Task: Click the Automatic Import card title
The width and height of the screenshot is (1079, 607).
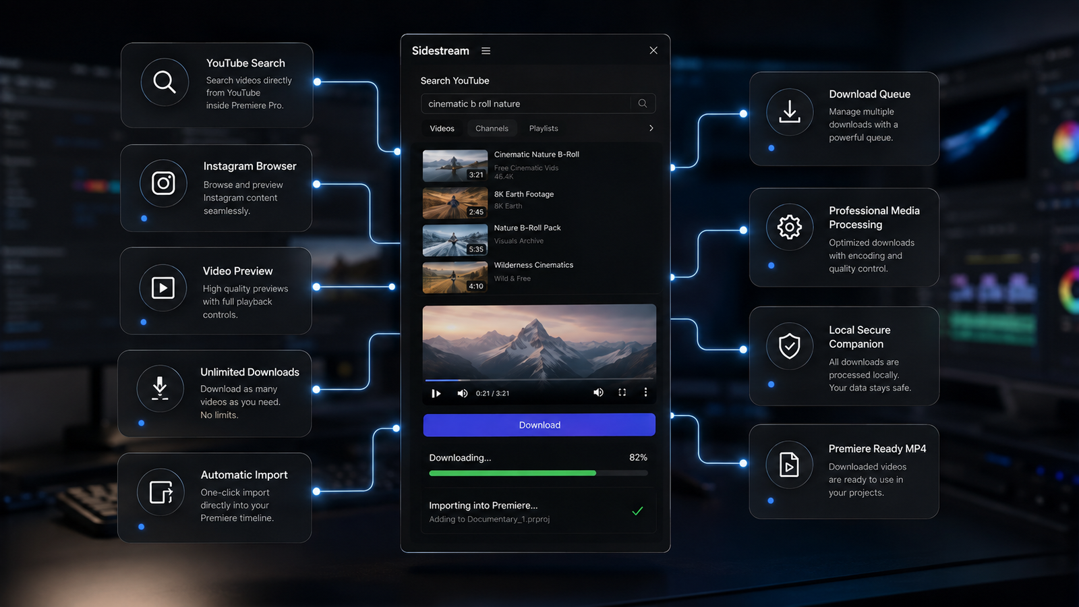Action: 244,475
